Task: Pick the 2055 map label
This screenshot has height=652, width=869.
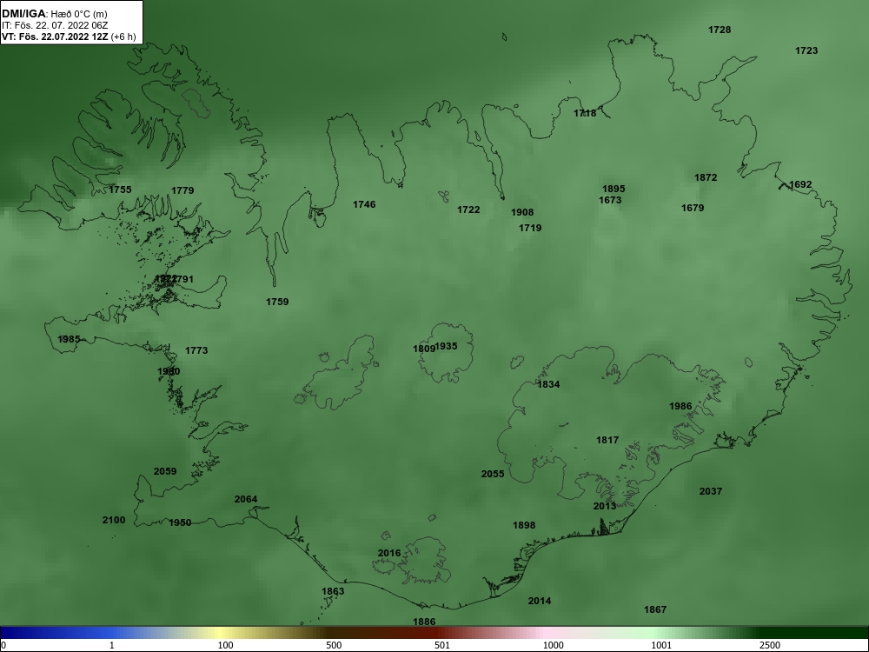Action: tap(493, 474)
